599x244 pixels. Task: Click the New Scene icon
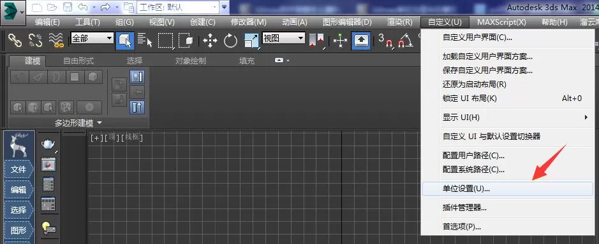(36, 7)
